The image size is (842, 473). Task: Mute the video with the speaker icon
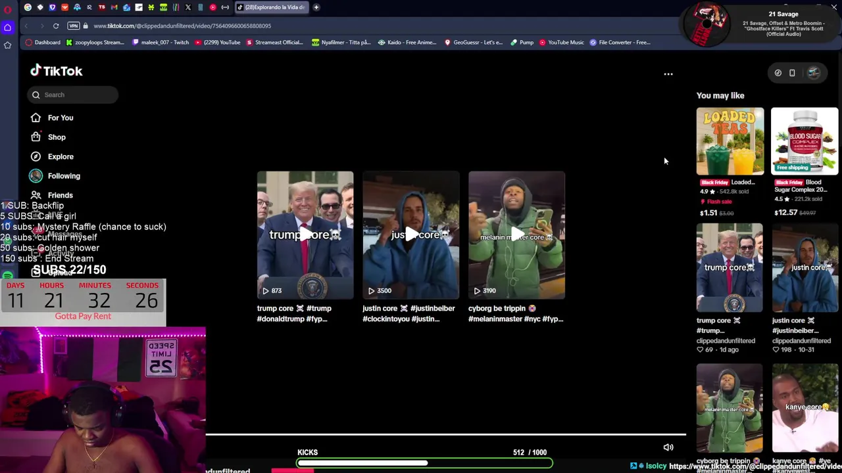pos(668,447)
